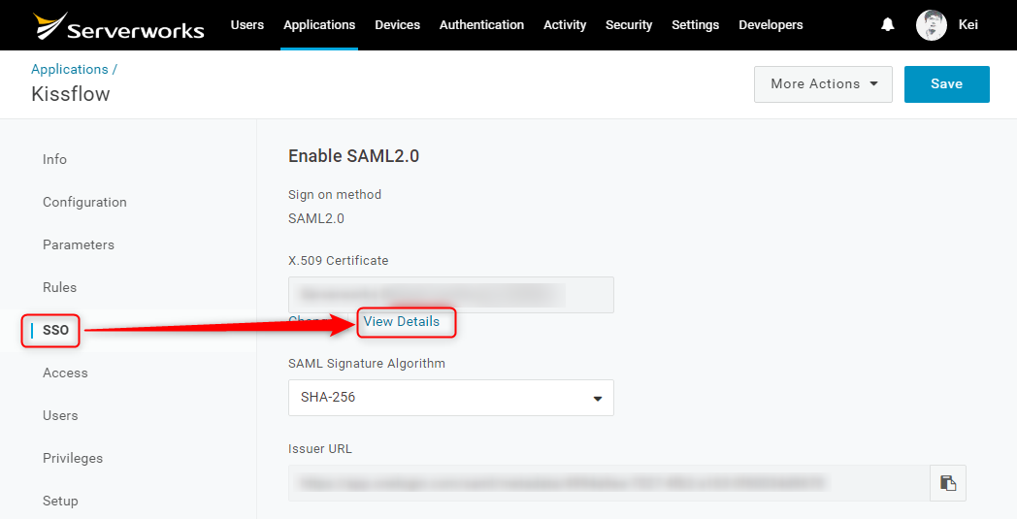This screenshot has width=1017, height=519.
Task: Open the notifications bell icon
Action: (887, 24)
